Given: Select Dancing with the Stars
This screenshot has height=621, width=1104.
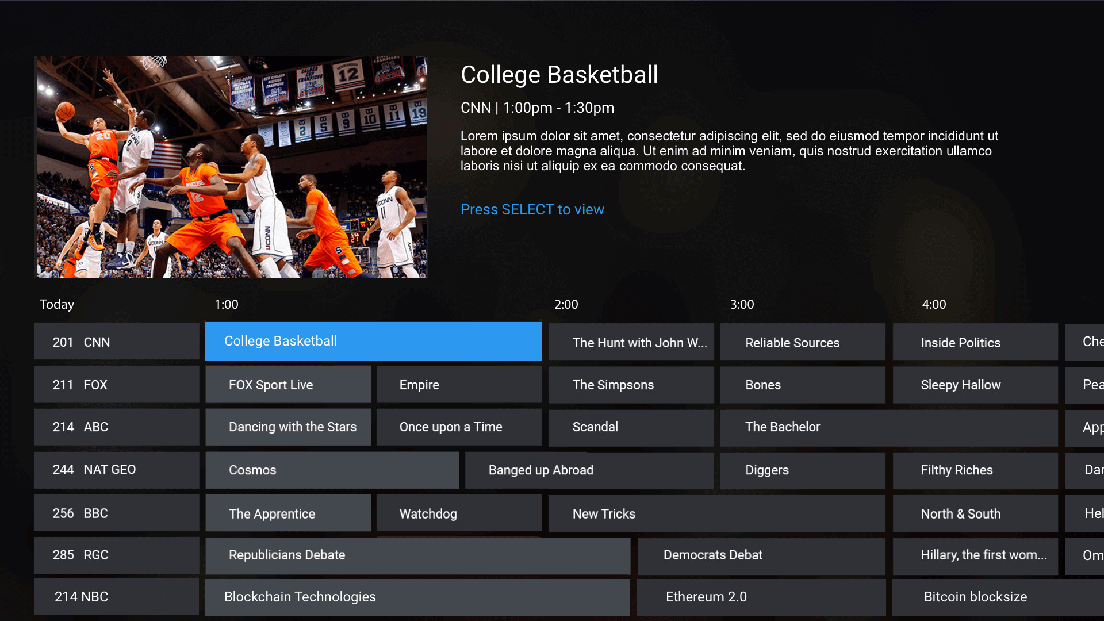Looking at the screenshot, I should [287, 427].
